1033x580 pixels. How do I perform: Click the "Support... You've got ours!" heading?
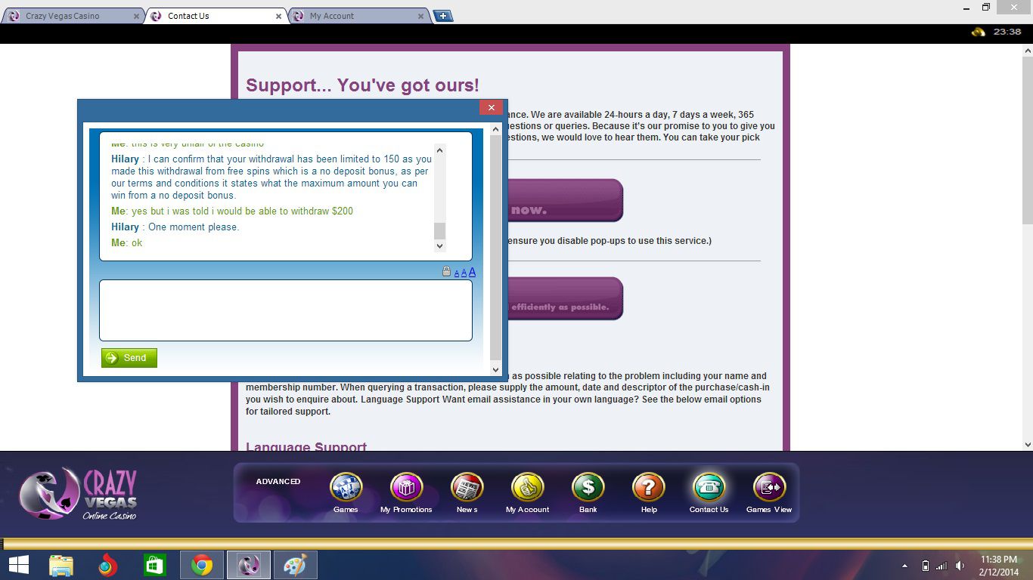coord(362,85)
